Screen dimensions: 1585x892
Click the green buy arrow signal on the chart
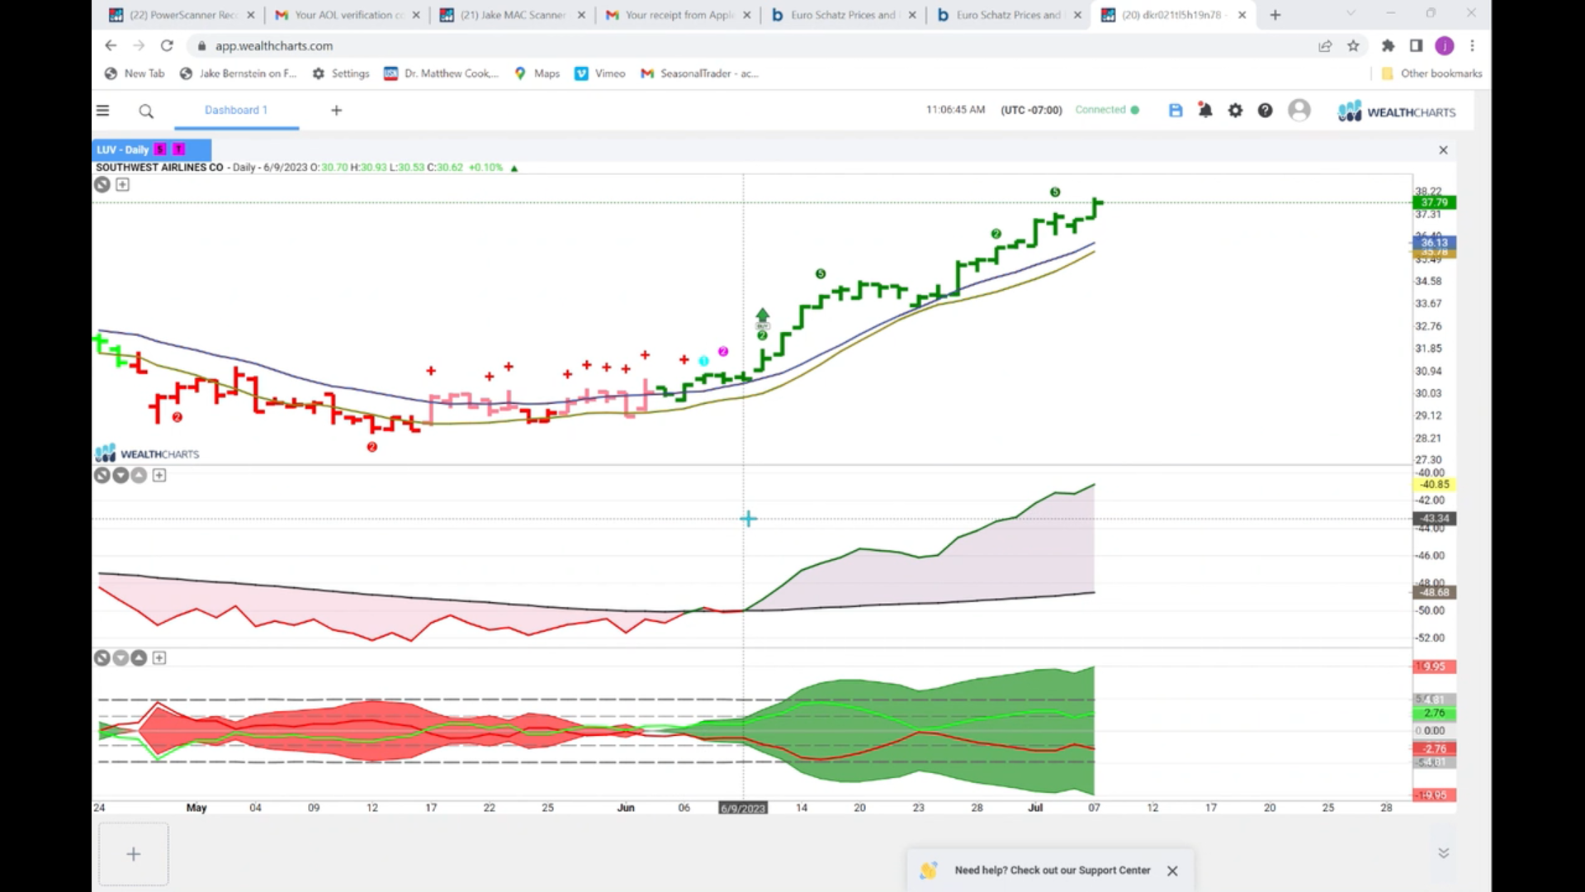[762, 317]
